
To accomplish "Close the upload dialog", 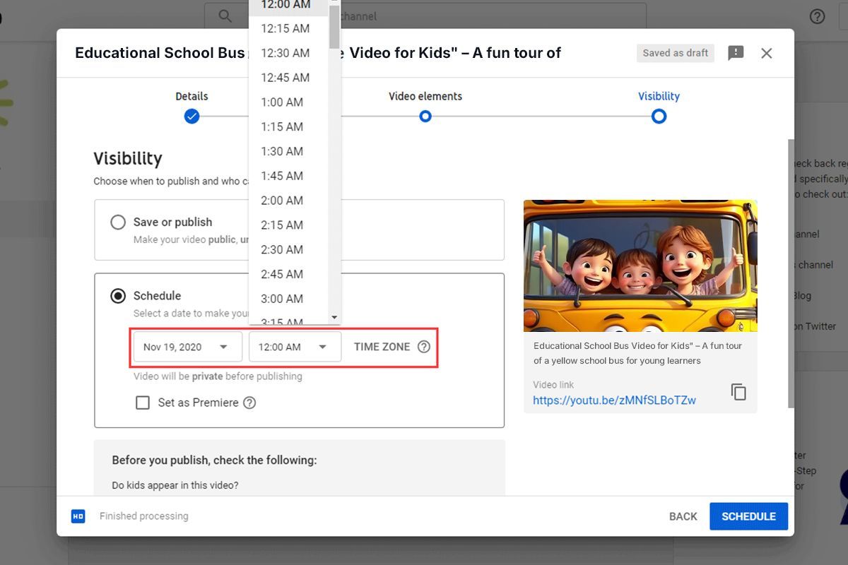I will pos(767,53).
